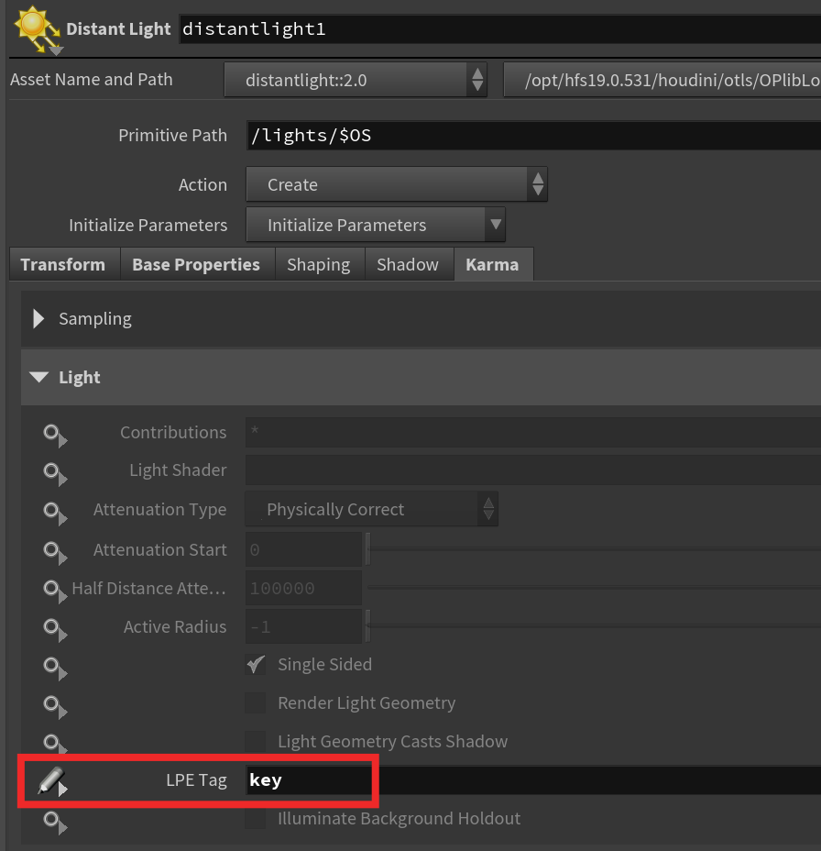Enable Render Light Geometry checkbox

[x=256, y=702]
